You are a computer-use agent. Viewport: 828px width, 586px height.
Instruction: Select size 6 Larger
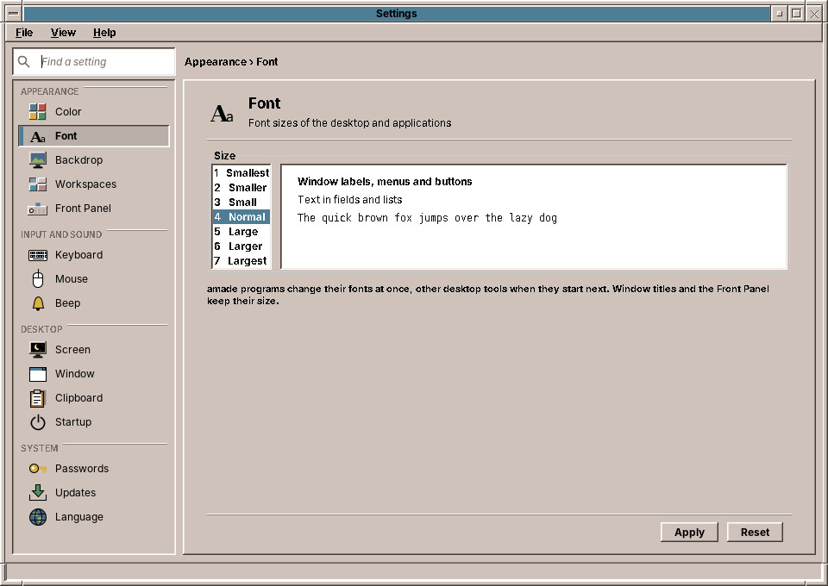[241, 246]
